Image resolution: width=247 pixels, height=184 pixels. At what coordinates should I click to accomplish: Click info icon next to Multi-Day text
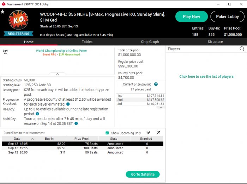pos(76,123)
